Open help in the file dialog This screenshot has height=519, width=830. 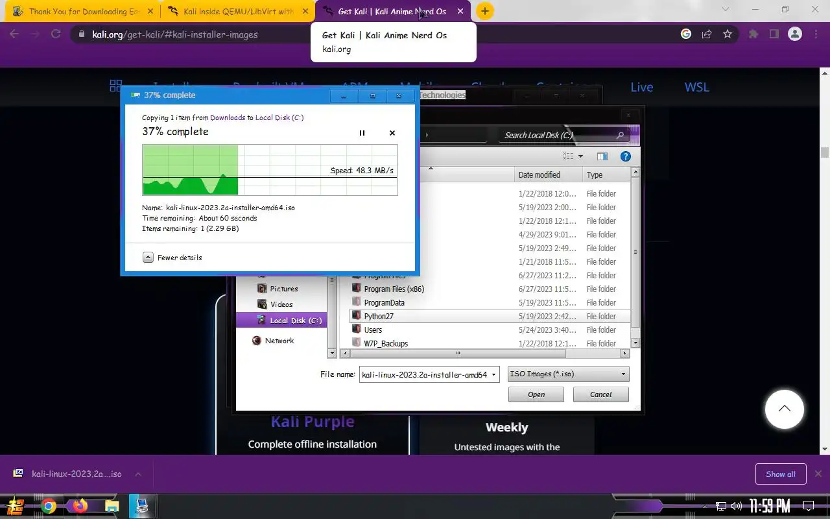[625, 156]
